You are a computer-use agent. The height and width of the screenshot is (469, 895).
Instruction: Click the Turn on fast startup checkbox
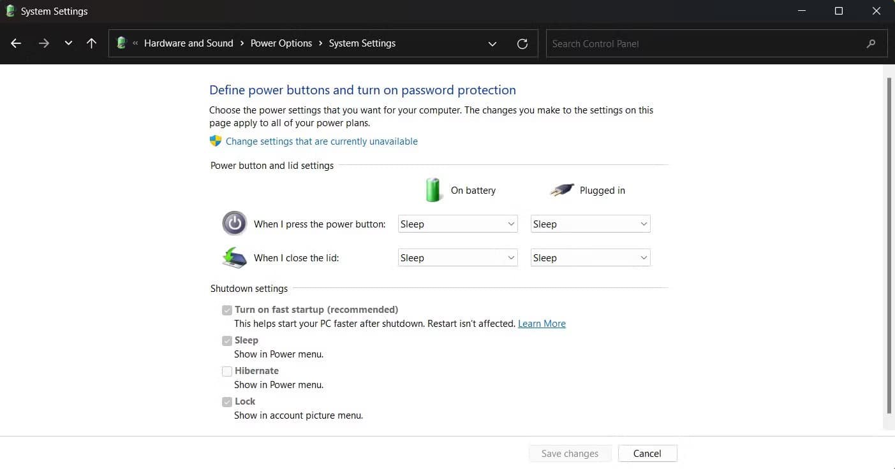[x=227, y=310]
